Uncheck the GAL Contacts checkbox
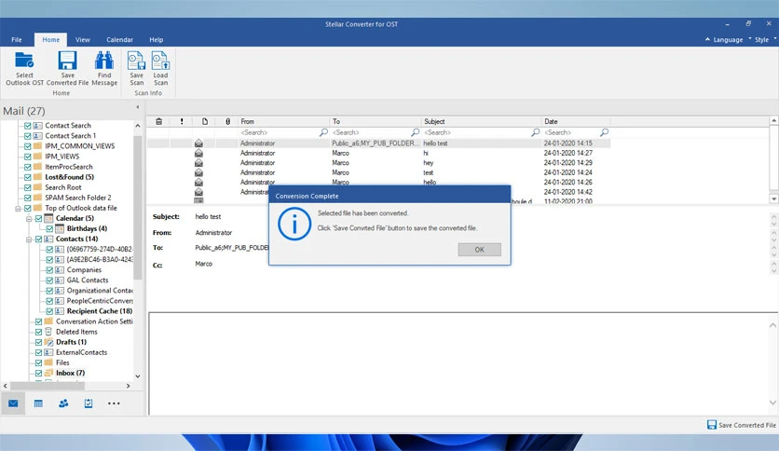Viewport: 779px width, 451px height. (49, 280)
